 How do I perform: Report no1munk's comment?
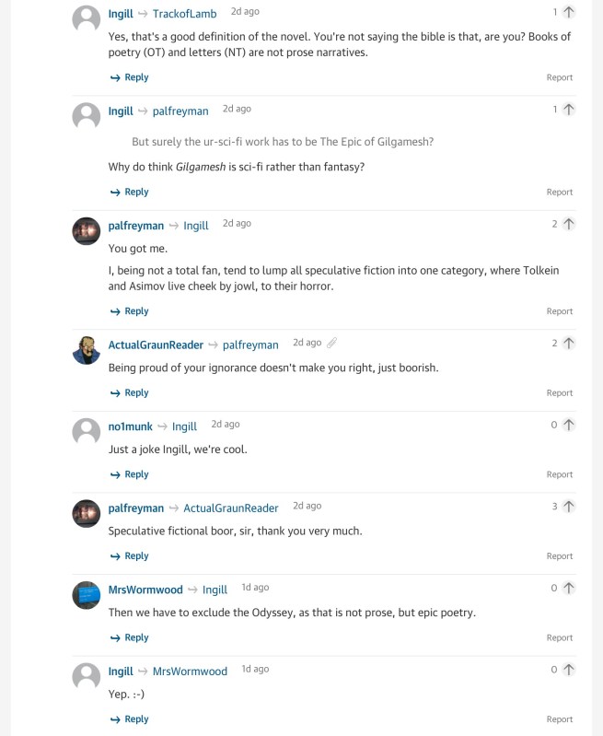pos(559,475)
